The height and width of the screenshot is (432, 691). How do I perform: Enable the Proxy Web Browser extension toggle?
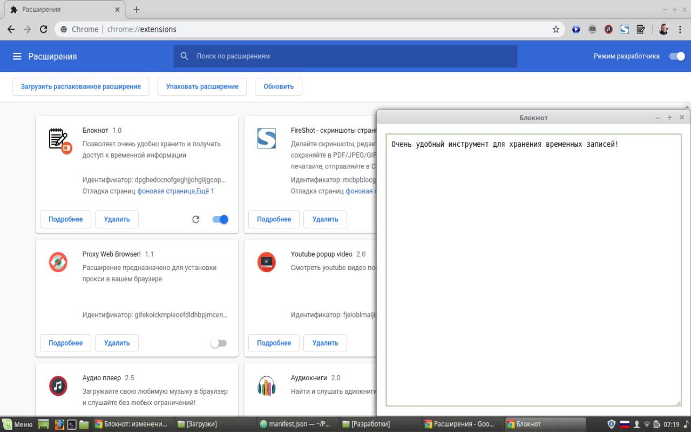(x=219, y=343)
